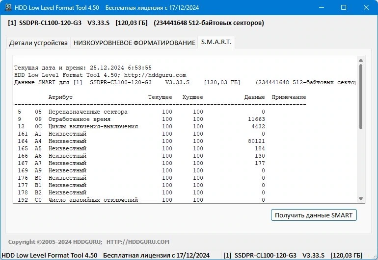Open the Детали устройства tab

[38, 43]
